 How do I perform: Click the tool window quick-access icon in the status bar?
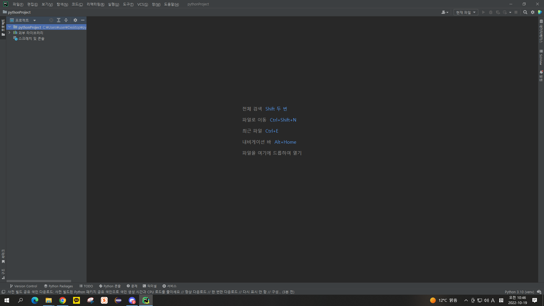point(3,292)
